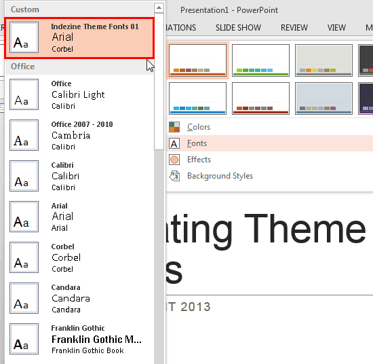Open the Effects submenu

click(269, 160)
